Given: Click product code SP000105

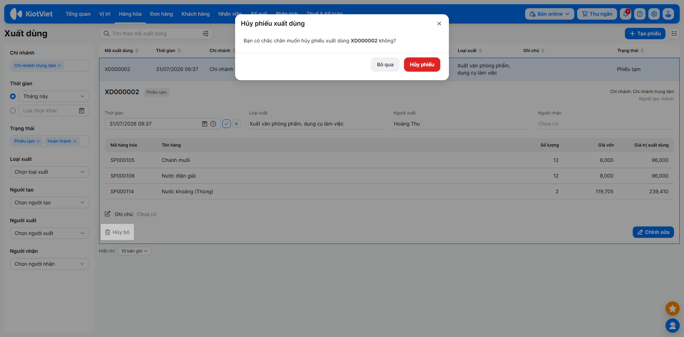Looking at the screenshot, I should 123,160.
